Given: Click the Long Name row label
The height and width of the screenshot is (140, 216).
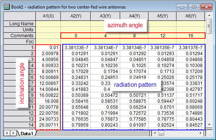Looking at the screenshot, I should coord(19,24).
